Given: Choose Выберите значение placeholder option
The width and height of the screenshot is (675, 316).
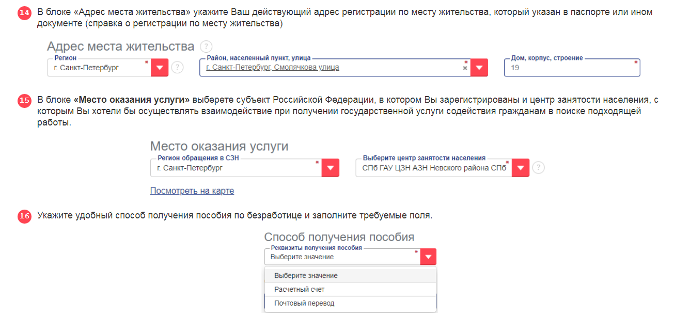Looking at the screenshot, I should pos(306,276).
